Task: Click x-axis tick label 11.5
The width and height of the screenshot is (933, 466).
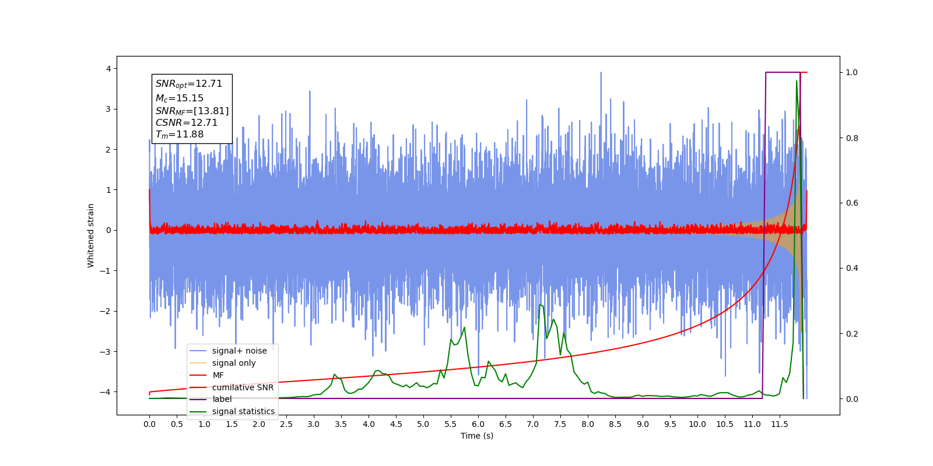Action: (x=780, y=424)
